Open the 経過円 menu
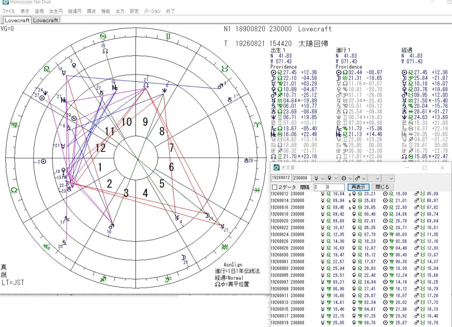The image size is (452, 327). pos(75,11)
